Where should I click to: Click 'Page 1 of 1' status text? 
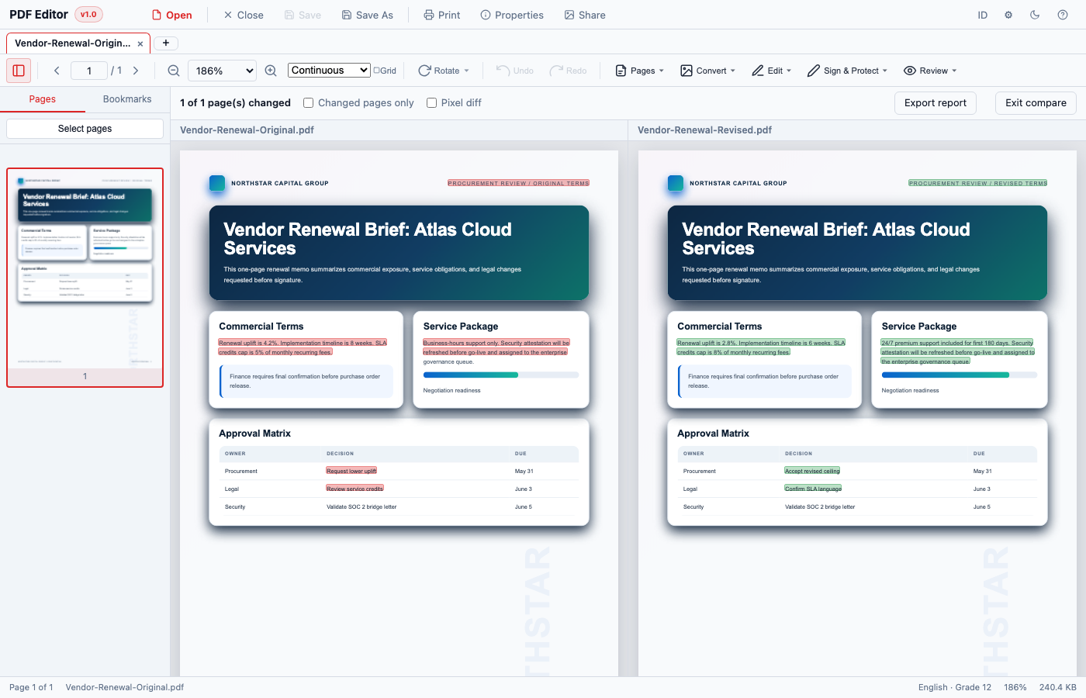(31, 687)
